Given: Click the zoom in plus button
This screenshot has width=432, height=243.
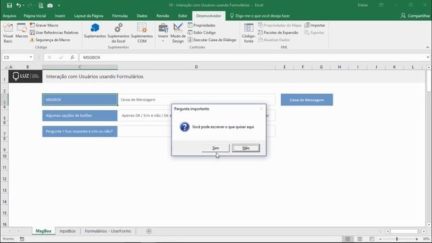Looking at the screenshot, I should pos(416,239).
